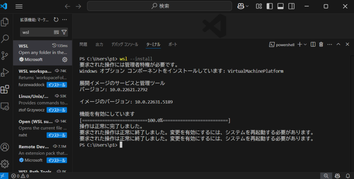Open Remote Explorer in activity bar
The image size is (354, 179).
point(5,106)
